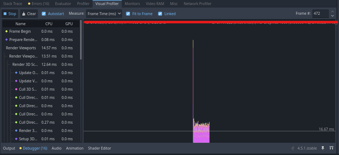Open the Shader Editor panel
Viewport: 339px width, 155px height.
(99, 148)
